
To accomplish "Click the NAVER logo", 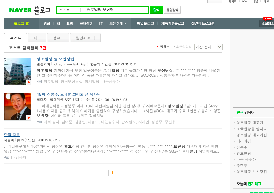I will 20,10.
